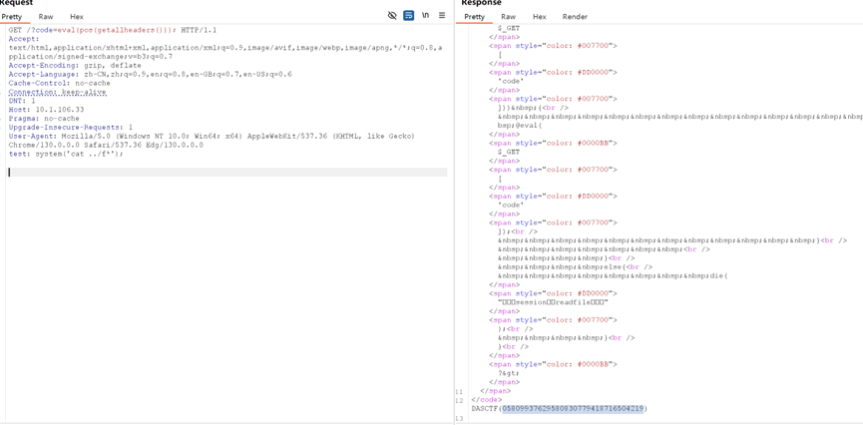Click the test: system('cat ../f*'); header
This screenshot has width=863, height=425.
pyautogui.click(x=66, y=154)
